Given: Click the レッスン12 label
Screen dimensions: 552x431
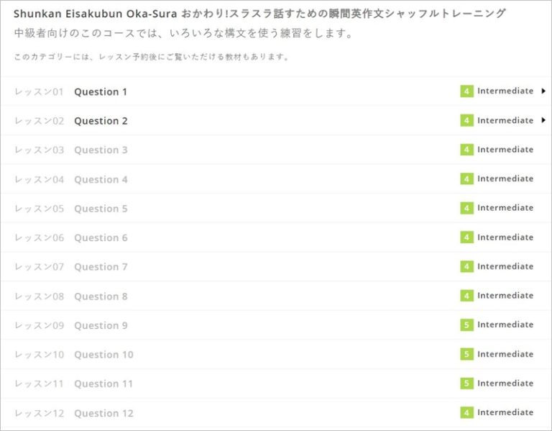Looking at the screenshot, I should [40, 413].
